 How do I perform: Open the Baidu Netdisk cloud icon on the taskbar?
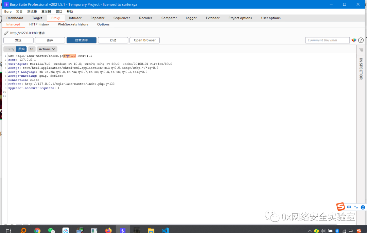click(66, 230)
